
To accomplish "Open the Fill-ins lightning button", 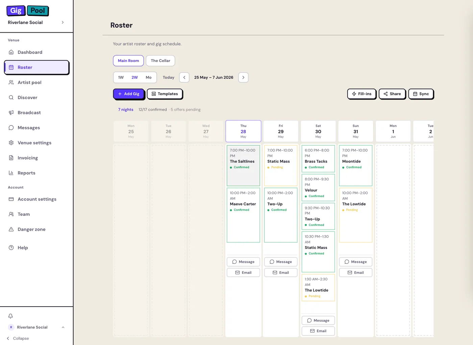I will (x=362, y=94).
